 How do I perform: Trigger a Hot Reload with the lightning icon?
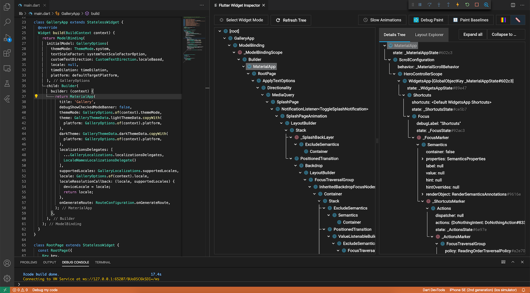coord(457,5)
